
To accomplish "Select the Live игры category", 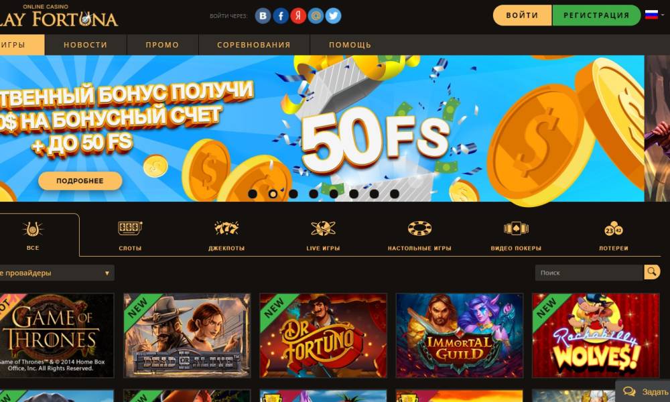I will (x=323, y=235).
